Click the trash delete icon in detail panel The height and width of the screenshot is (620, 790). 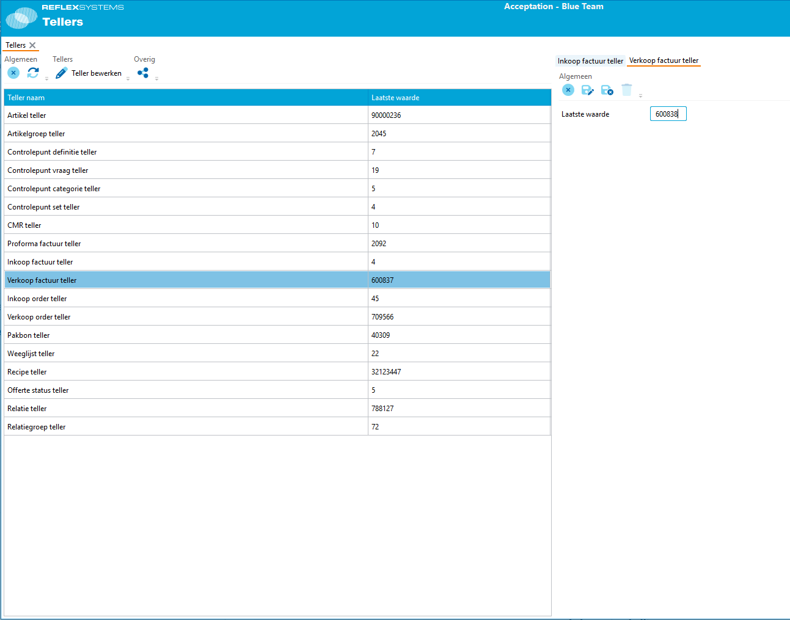626,90
